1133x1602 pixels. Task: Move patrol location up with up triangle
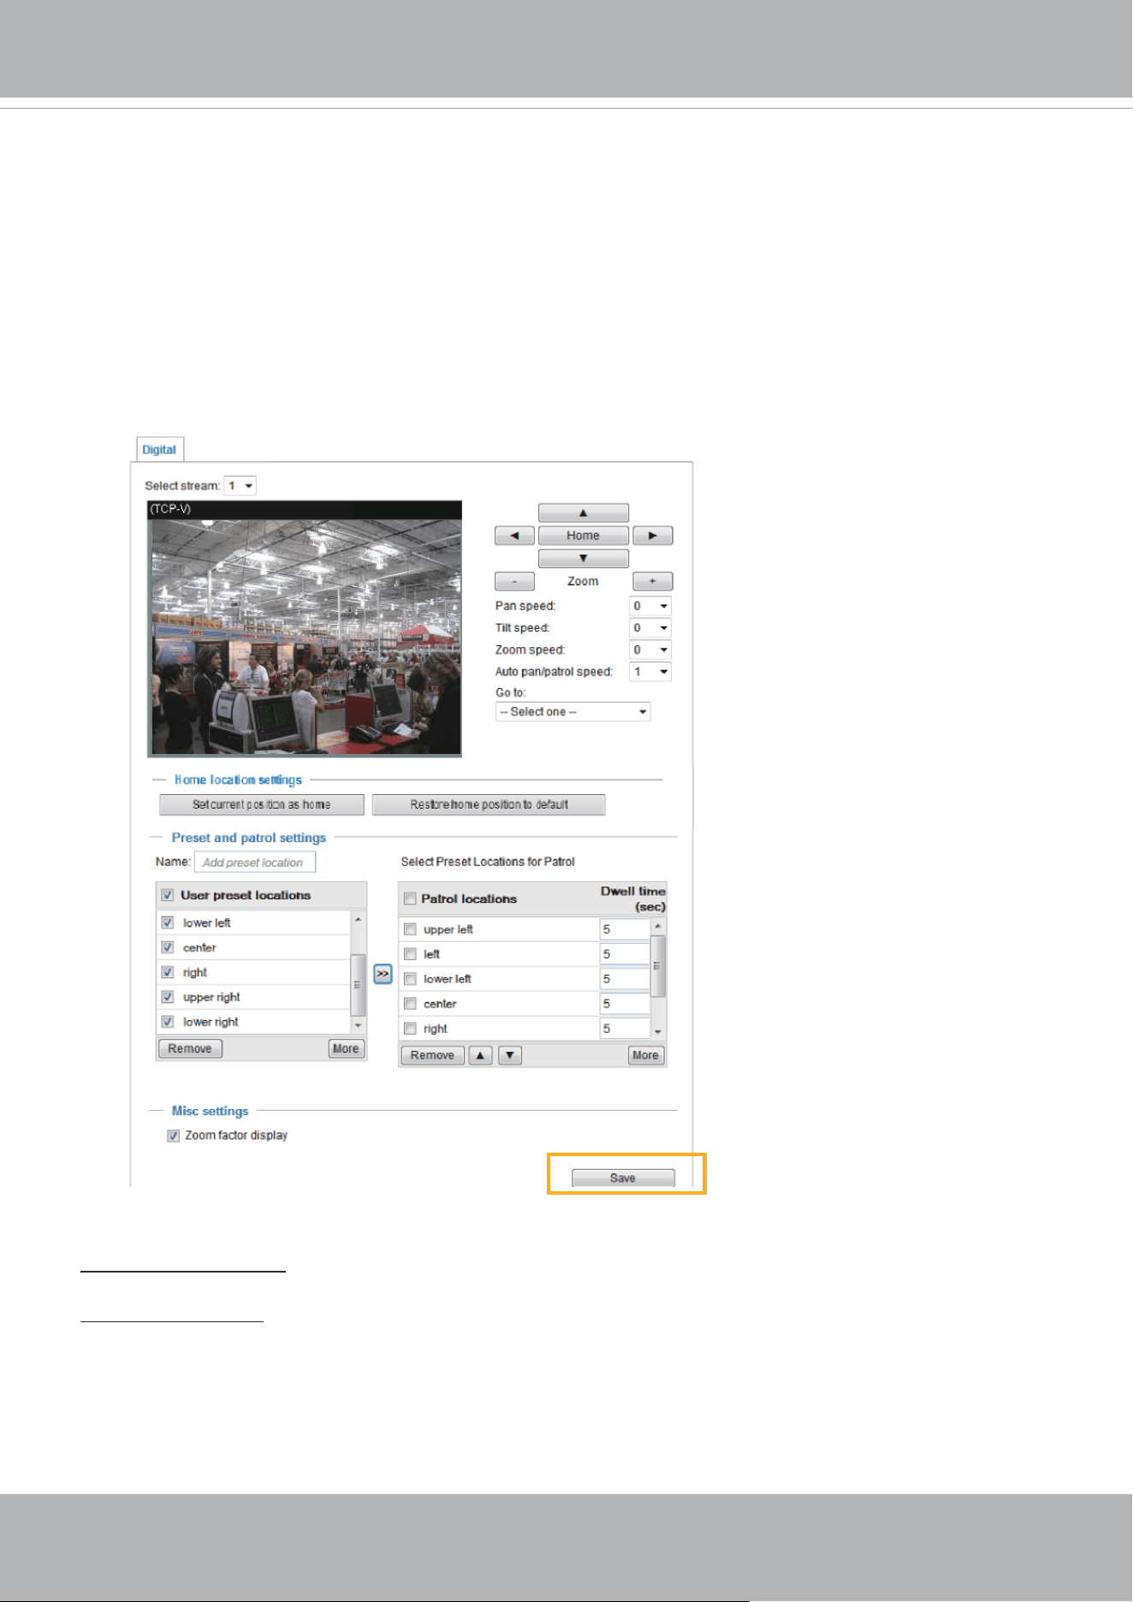[480, 1055]
